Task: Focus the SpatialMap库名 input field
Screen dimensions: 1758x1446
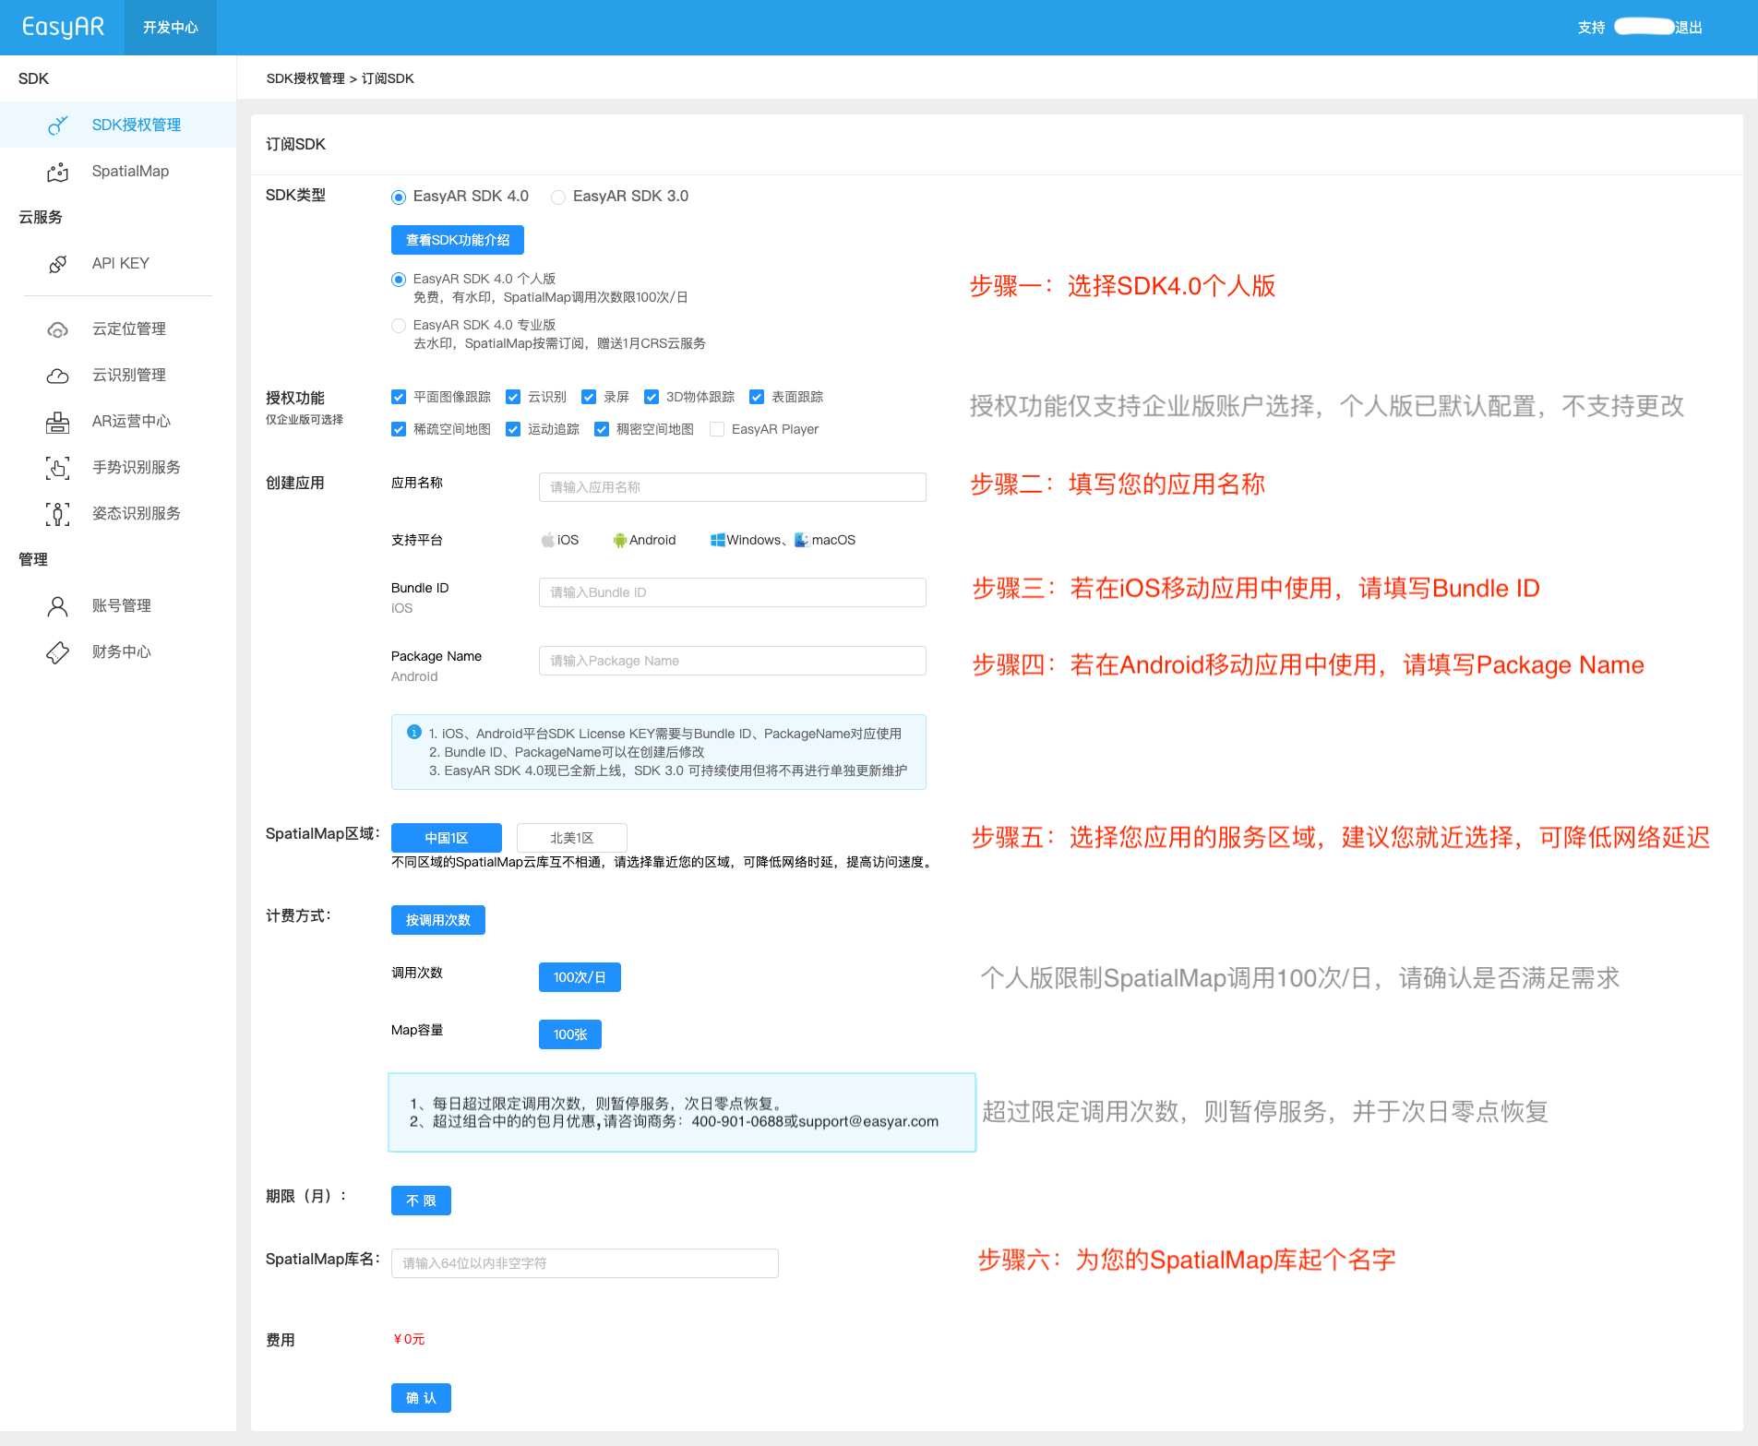Action: pyautogui.click(x=585, y=1263)
